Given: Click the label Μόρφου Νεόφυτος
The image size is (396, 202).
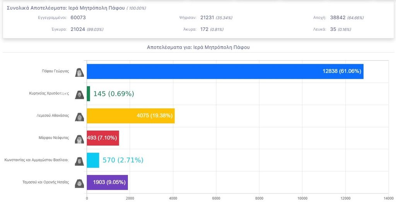Looking at the screenshot, I should point(53,138).
